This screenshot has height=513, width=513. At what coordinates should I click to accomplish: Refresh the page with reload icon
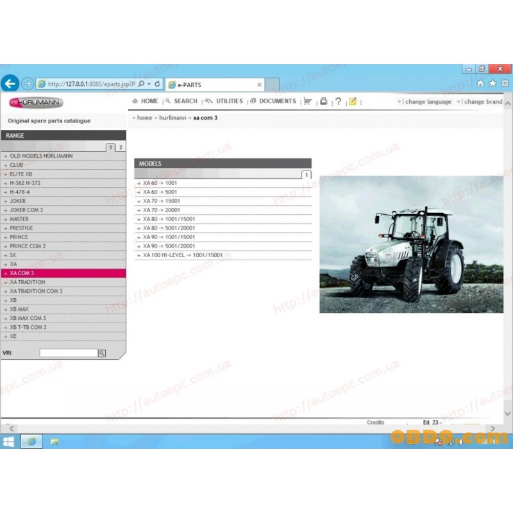[x=157, y=84]
